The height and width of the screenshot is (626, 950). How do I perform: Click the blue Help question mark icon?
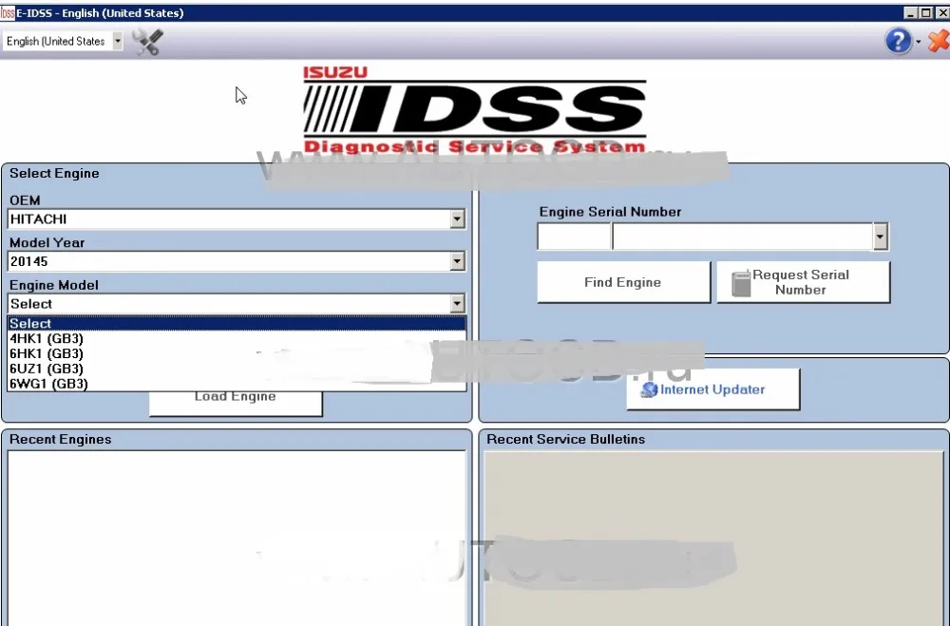pyautogui.click(x=898, y=41)
